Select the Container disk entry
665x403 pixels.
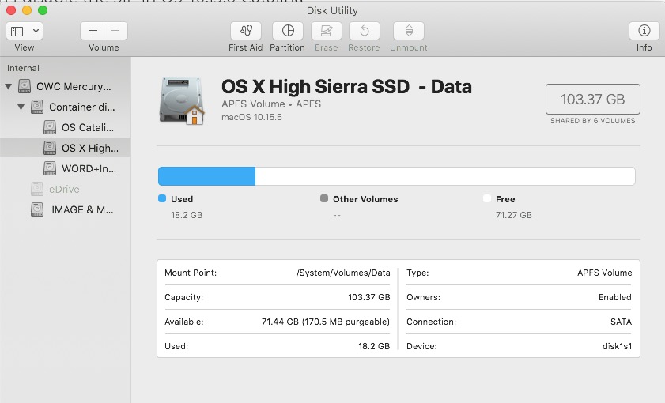coord(66,107)
